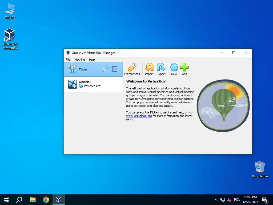The width and height of the screenshot is (273, 205).
Task: Click the whistler XP OS icon
Action: click(73, 84)
